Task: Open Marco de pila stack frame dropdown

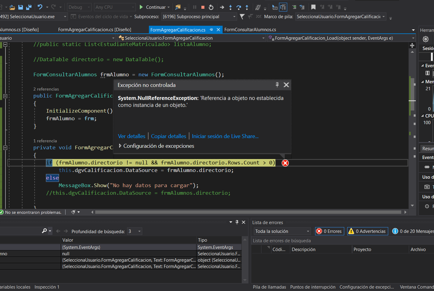Action: point(341,17)
